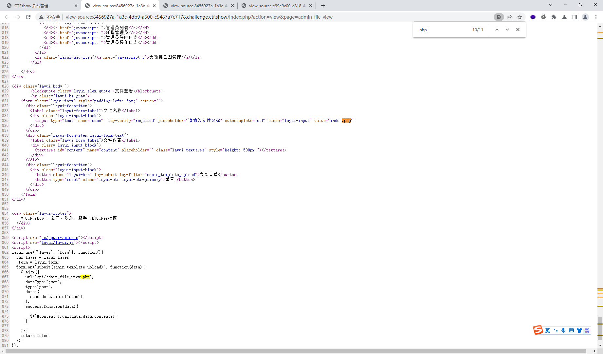The image size is (603, 354).
Task: Close the active view-source:8456927a tab
Action: tap(154, 6)
